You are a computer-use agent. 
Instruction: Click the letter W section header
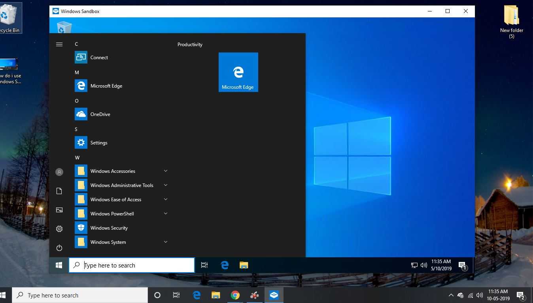[x=77, y=158]
